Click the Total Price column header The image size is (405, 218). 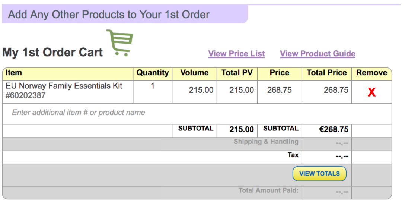pyautogui.click(x=326, y=73)
